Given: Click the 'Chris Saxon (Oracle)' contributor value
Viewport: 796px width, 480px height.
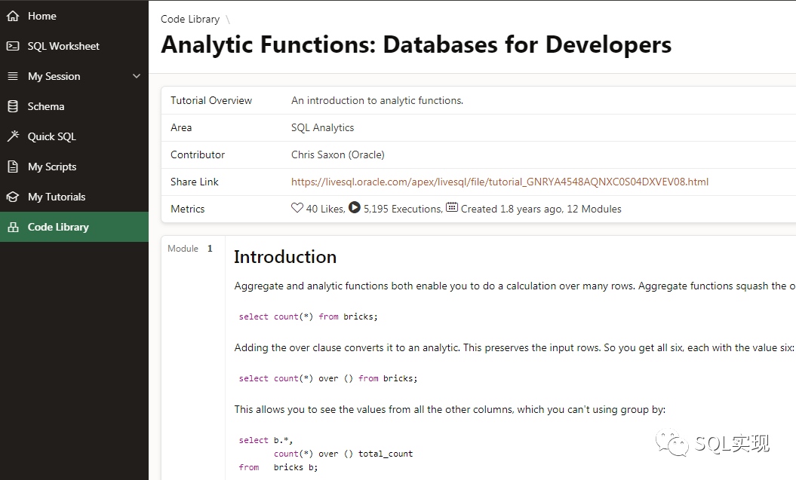Looking at the screenshot, I should pyautogui.click(x=337, y=154).
